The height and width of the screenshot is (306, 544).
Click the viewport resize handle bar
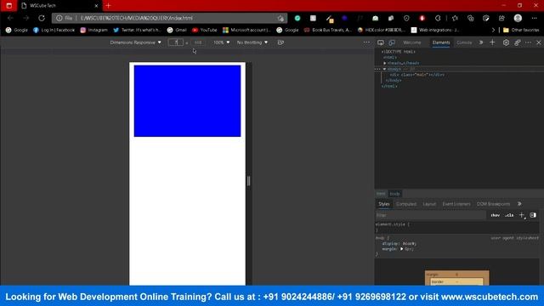pos(248,181)
